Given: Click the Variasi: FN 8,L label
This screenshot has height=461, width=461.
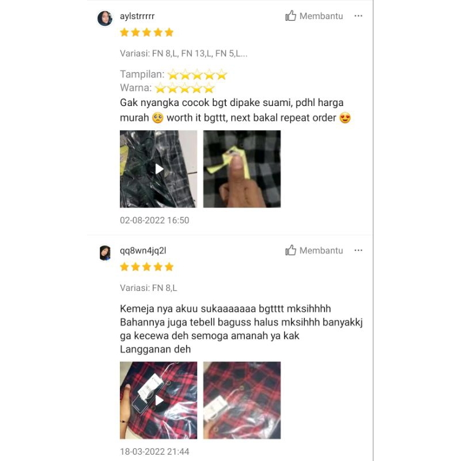Looking at the screenshot, I should coord(149,288).
